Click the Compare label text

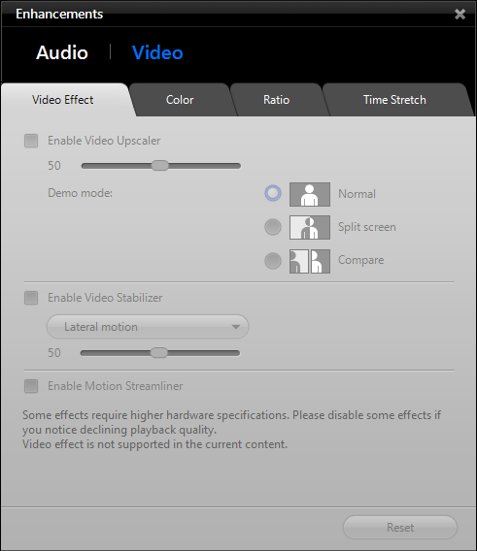[x=361, y=260]
